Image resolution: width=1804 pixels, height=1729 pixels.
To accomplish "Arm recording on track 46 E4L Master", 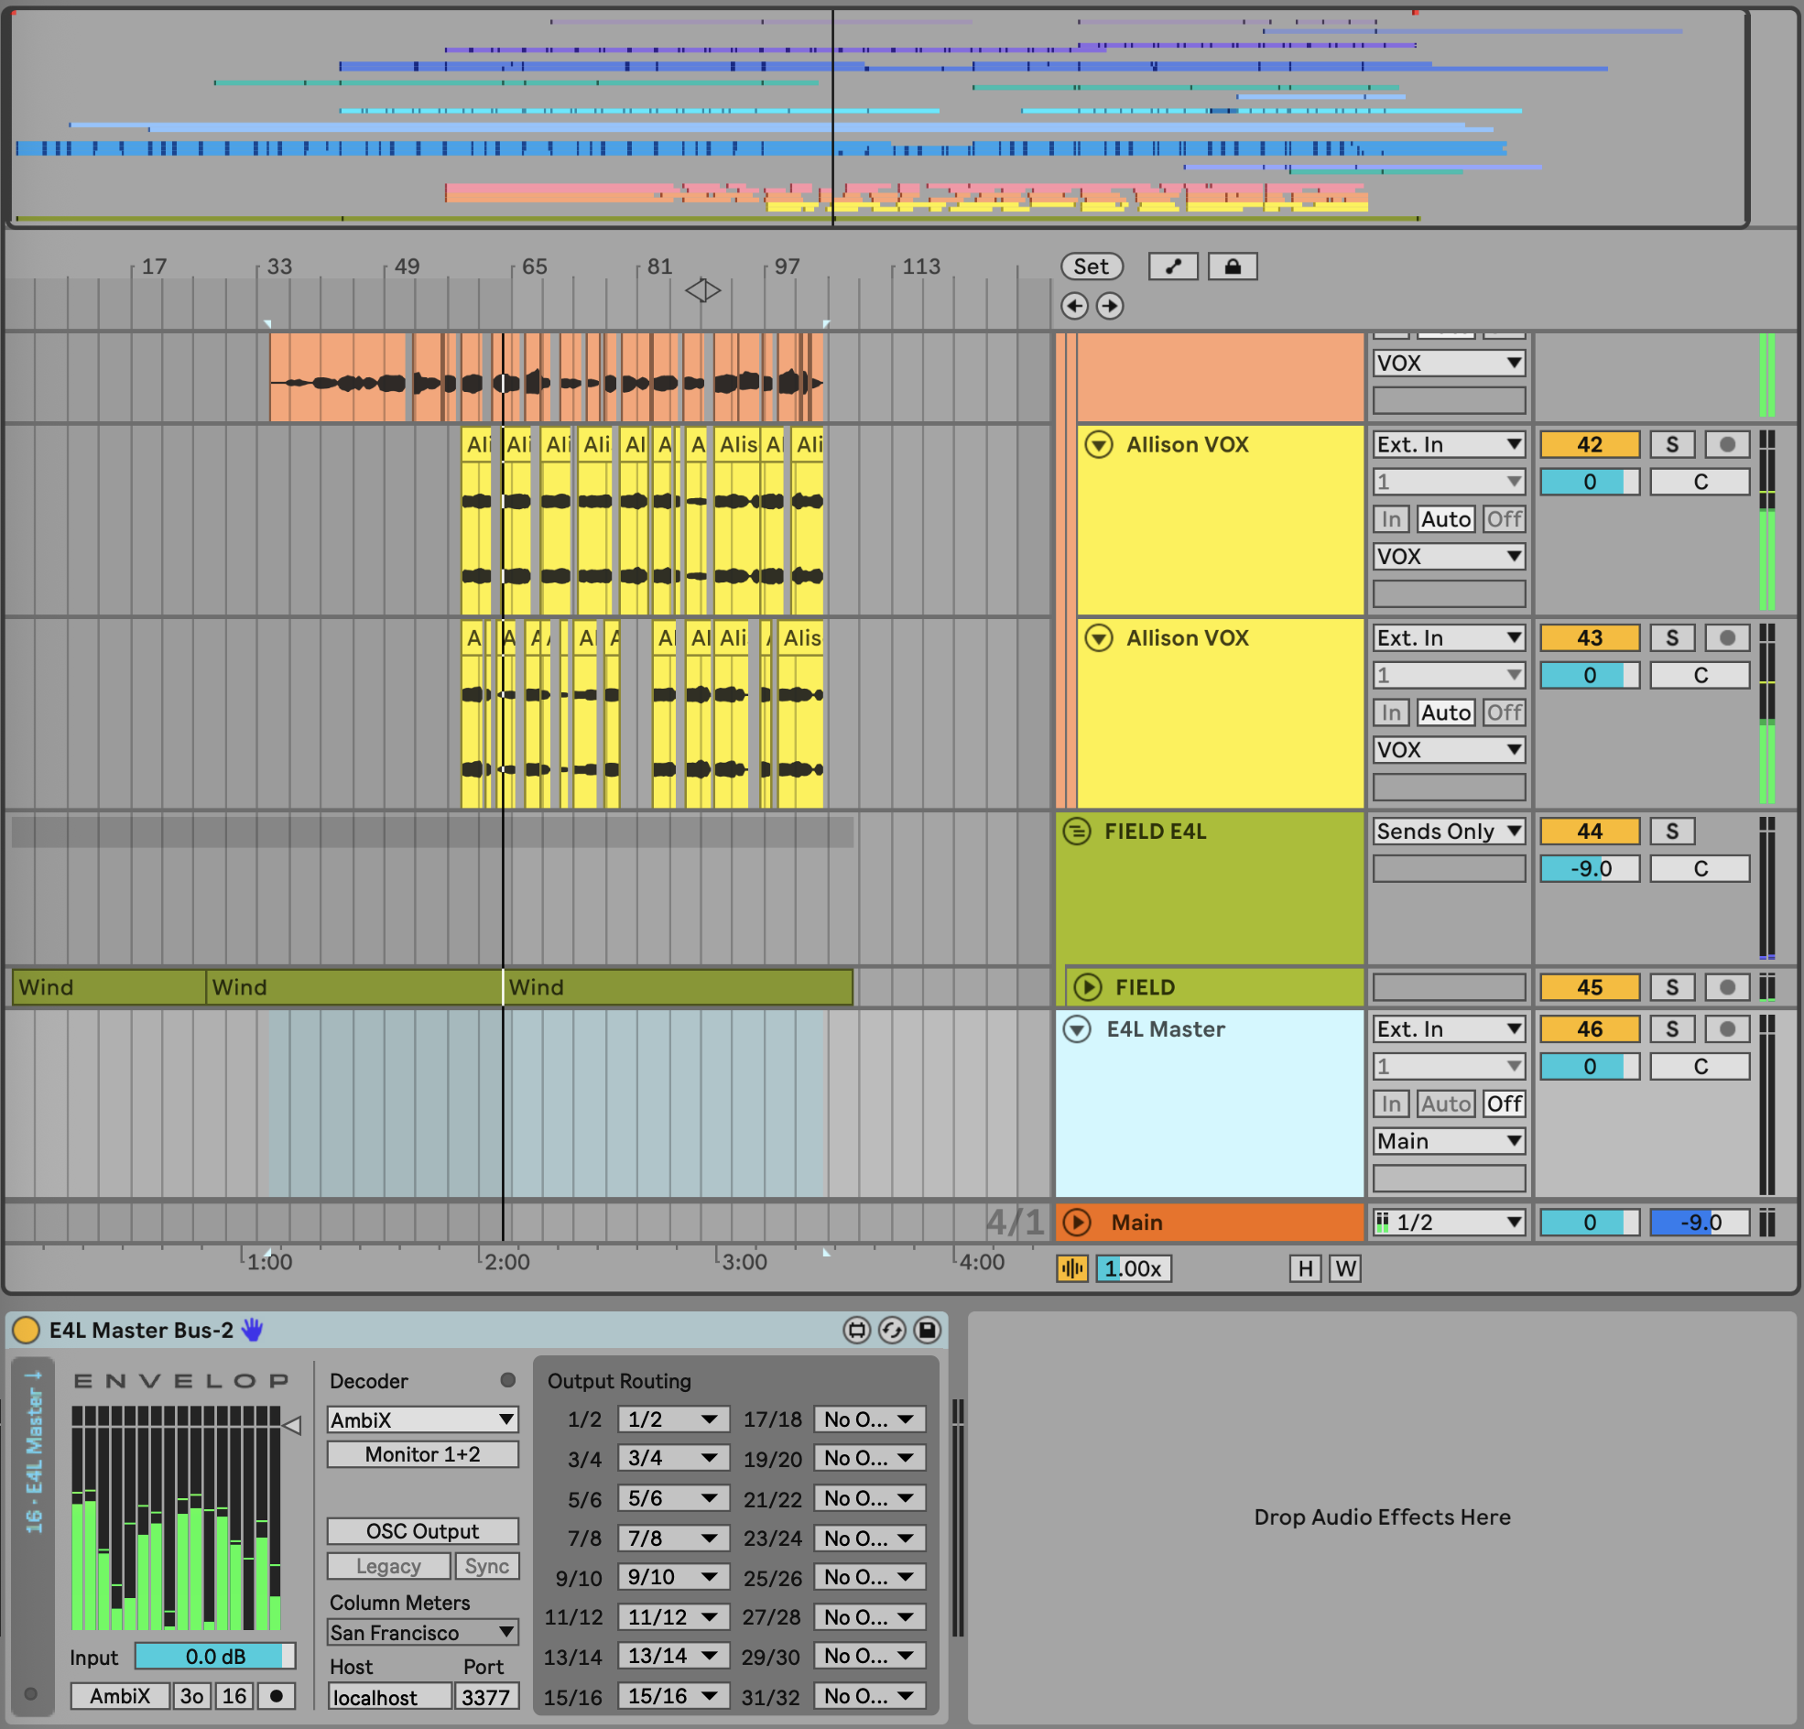I will click(1727, 1029).
